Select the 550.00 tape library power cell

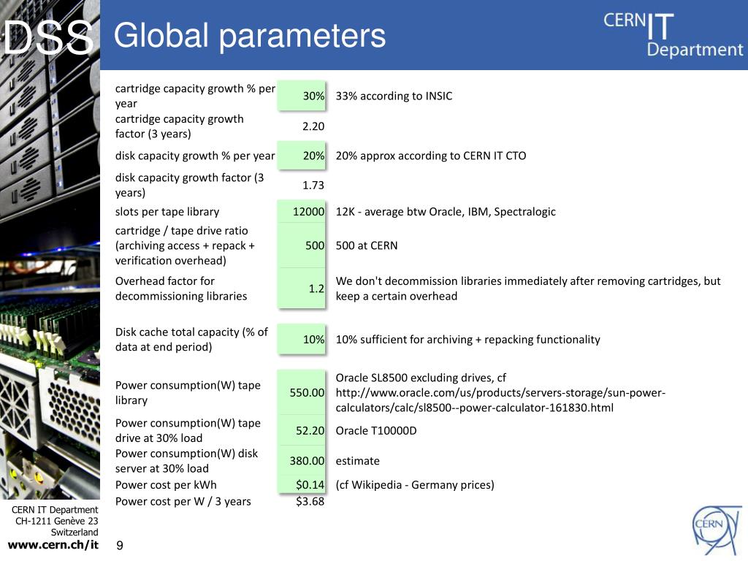tap(302, 392)
